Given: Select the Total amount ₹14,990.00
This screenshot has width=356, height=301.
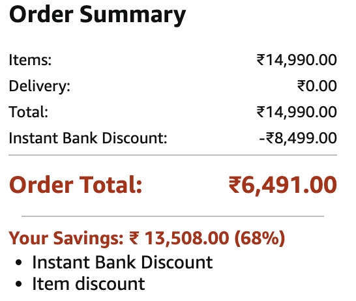Looking at the screenshot, I should (x=297, y=112).
